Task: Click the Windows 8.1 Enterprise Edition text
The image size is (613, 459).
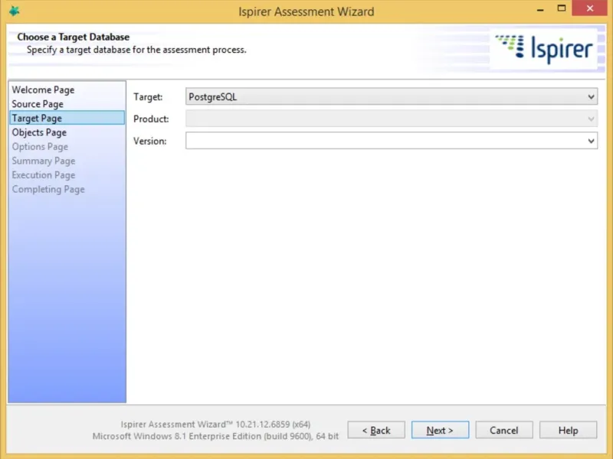Action: [x=215, y=436]
